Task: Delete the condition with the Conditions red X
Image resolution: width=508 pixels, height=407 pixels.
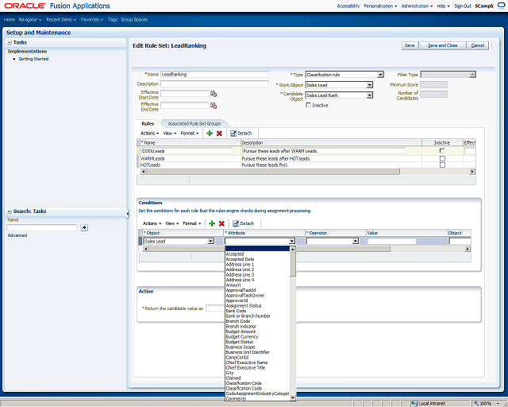Action: tap(221, 223)
